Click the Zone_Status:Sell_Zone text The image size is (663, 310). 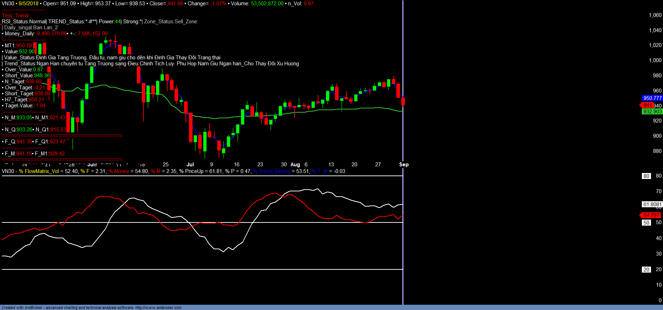(x=170, y=22)
